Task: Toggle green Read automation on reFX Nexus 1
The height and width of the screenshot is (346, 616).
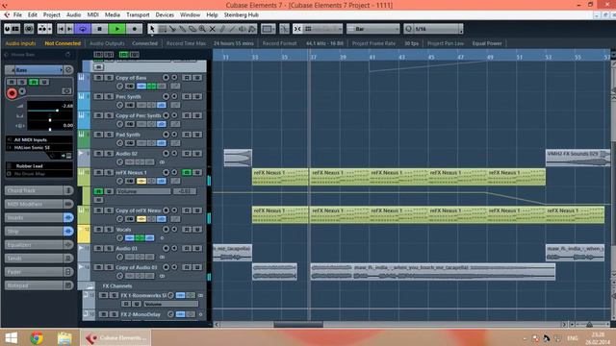Action: pyautogui.click(x=187, y=173)
